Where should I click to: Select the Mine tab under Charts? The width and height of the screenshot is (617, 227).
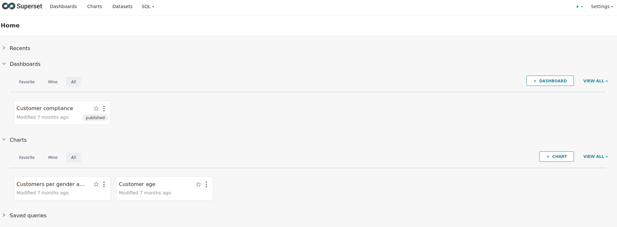coord(53,158)
